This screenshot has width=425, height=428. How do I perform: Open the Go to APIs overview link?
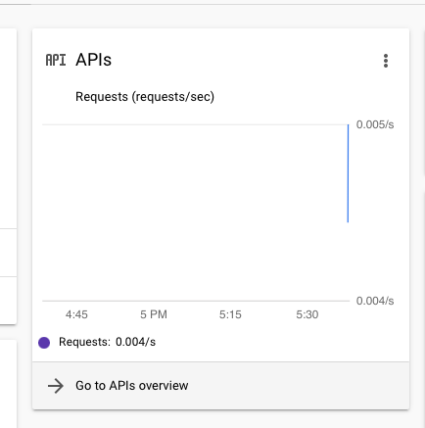point(220,386)
